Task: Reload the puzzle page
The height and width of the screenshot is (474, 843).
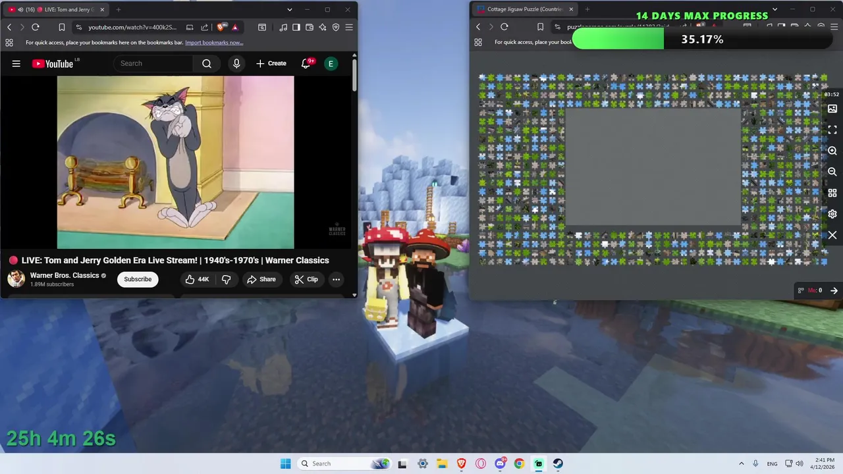Action: [504, 27]
